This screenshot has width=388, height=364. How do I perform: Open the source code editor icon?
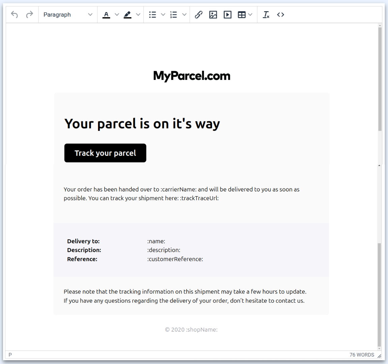point(280,14)
